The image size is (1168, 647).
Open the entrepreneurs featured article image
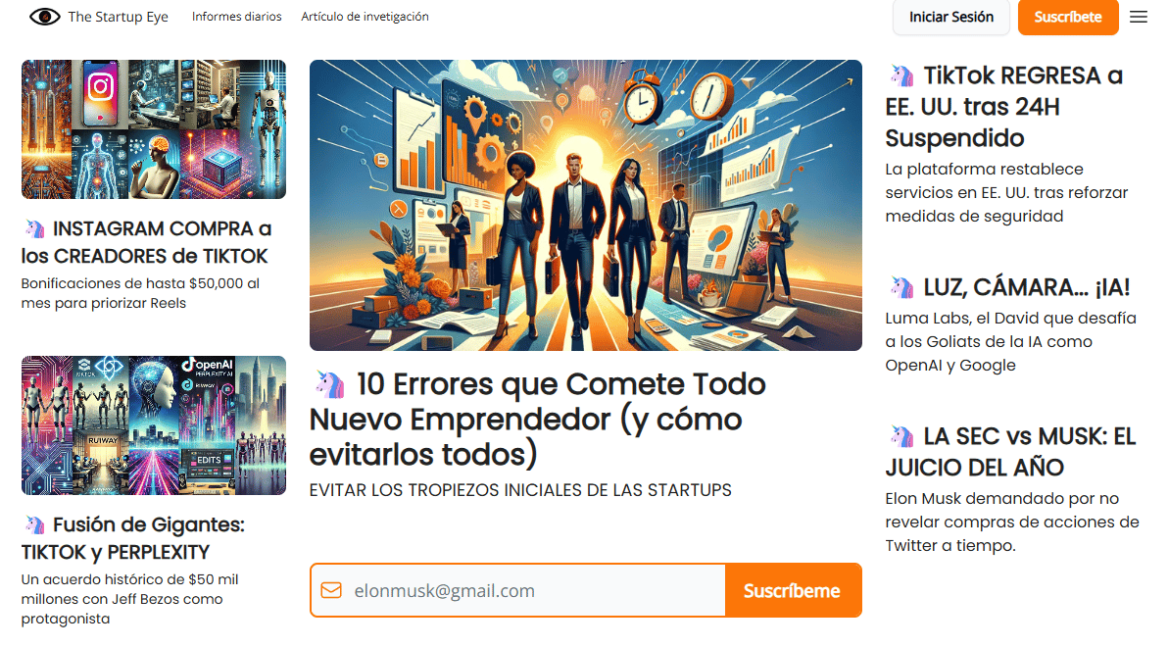(586, 205)
